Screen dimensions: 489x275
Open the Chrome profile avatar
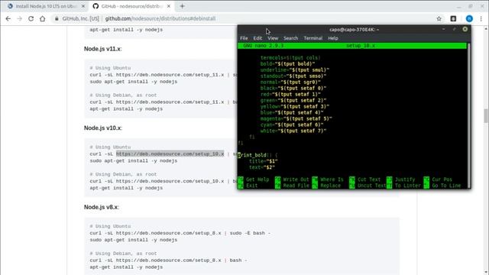[469, 18]
